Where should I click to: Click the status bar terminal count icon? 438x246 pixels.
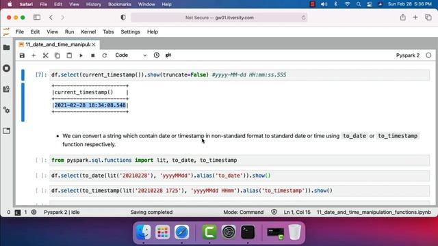(x=18, y=213)
